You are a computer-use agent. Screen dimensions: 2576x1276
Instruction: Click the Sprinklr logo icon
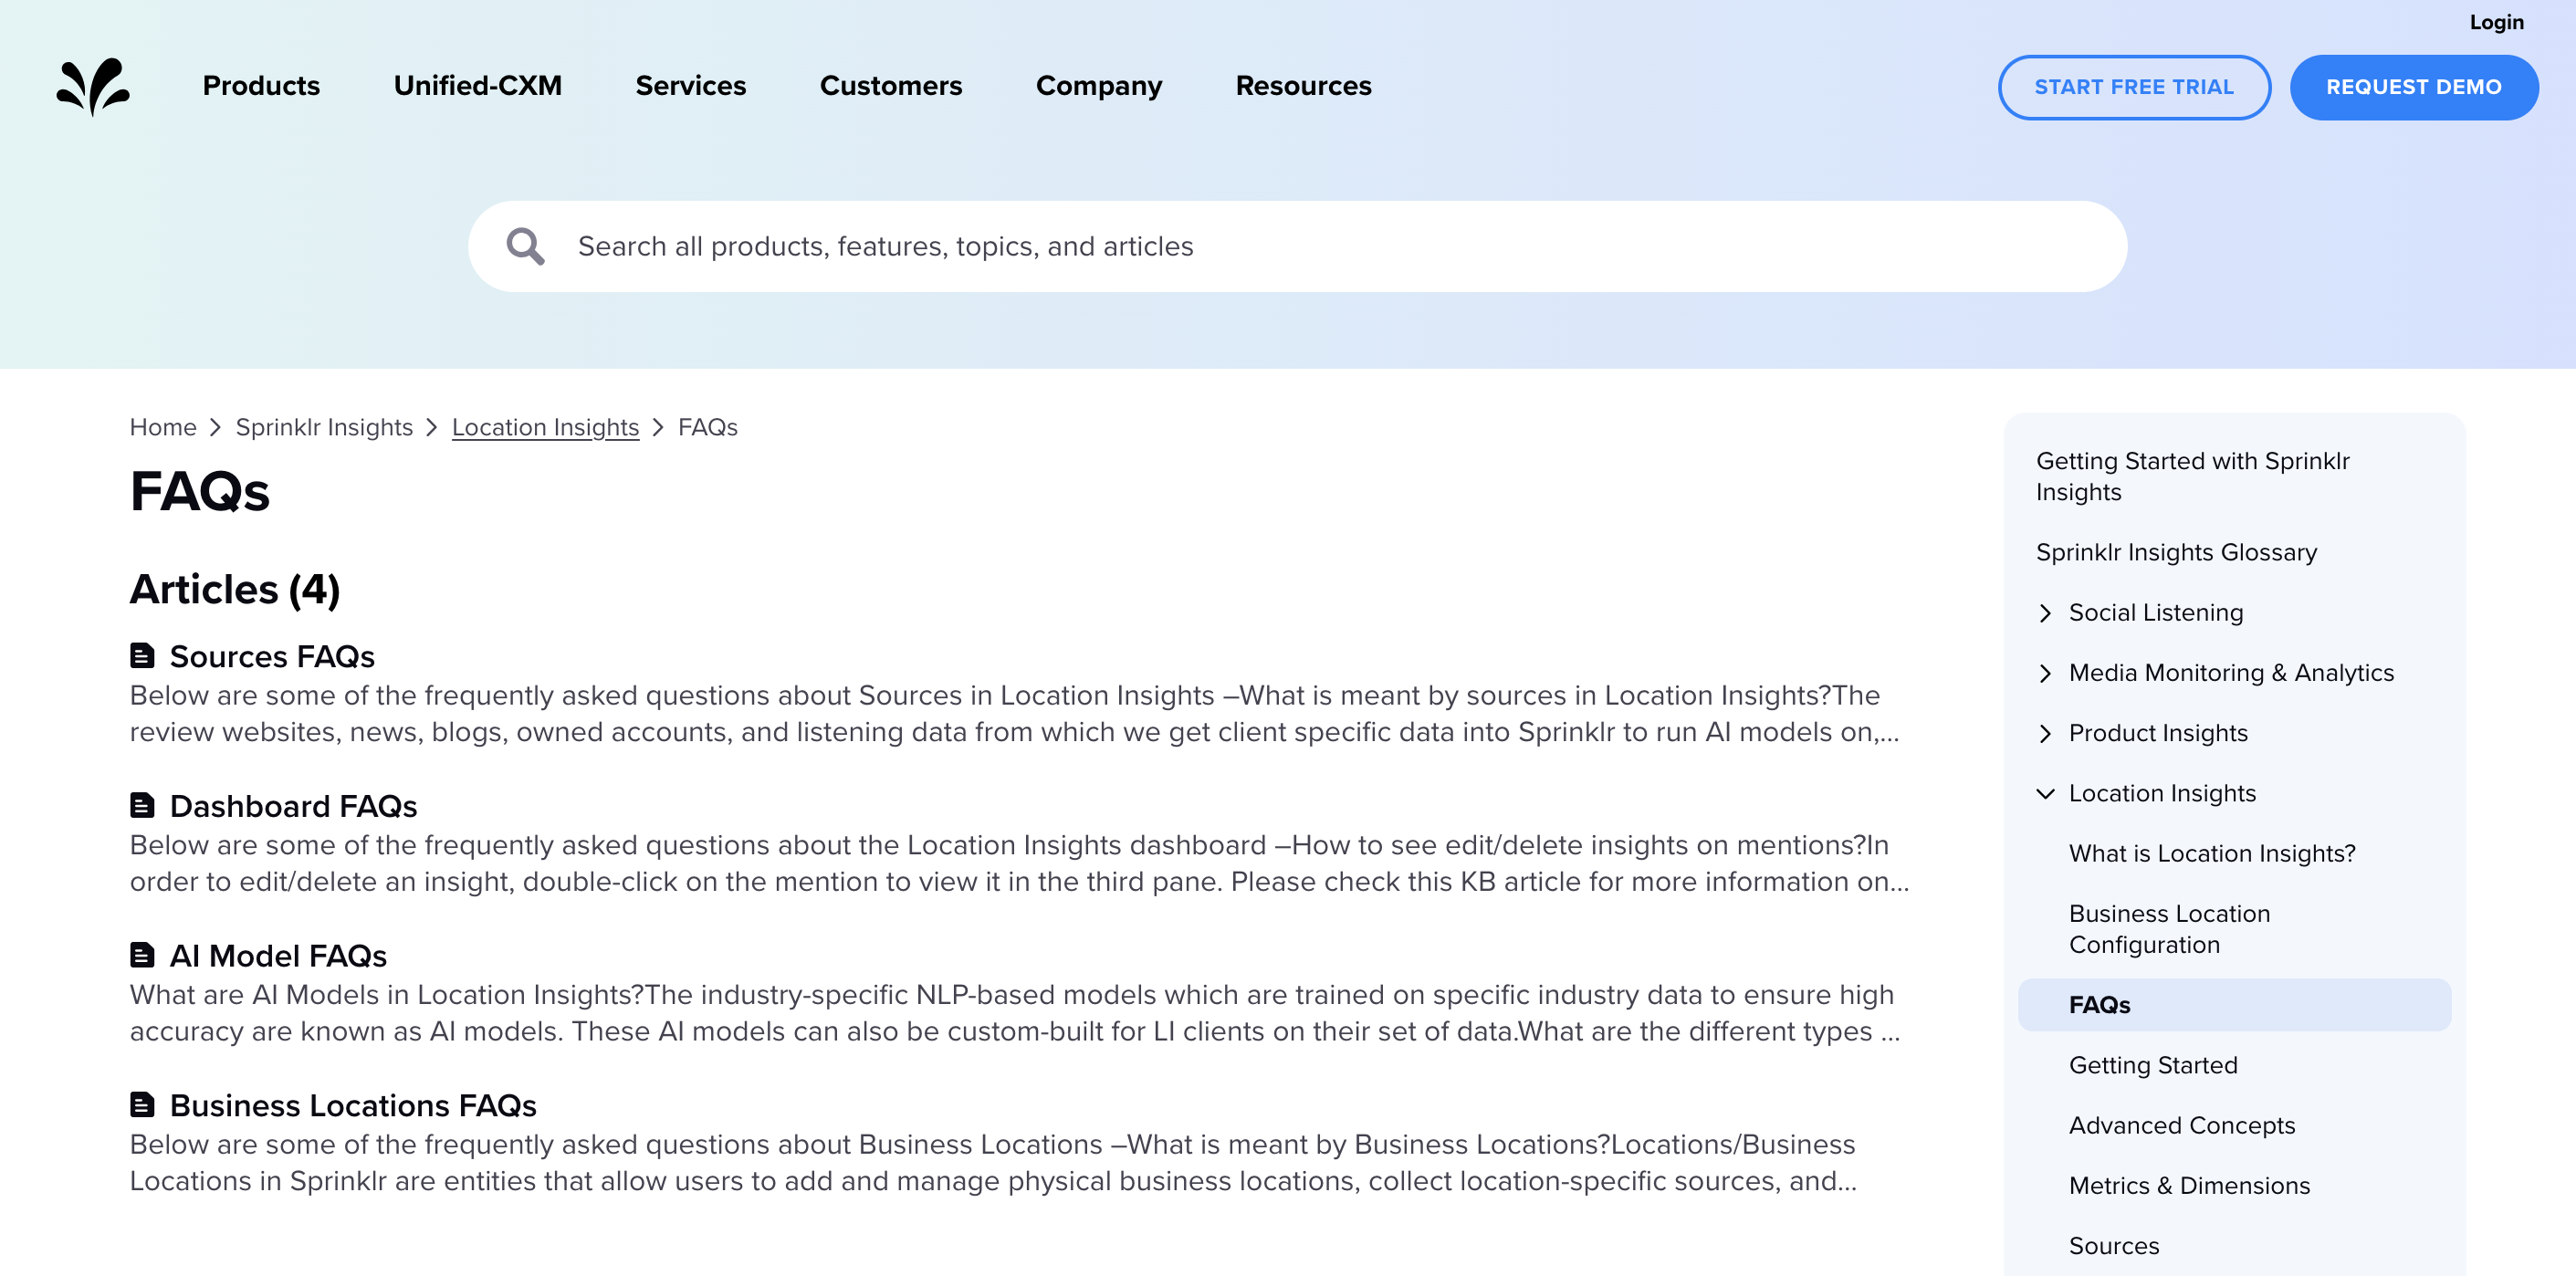[92, 86]
